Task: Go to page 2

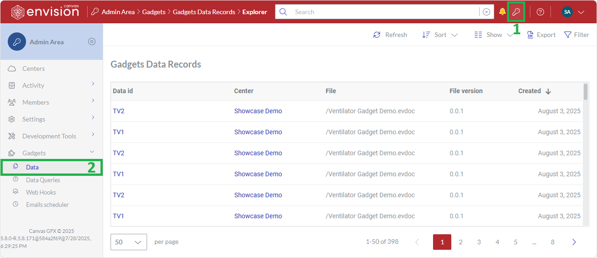Action: tap(460, 242)
